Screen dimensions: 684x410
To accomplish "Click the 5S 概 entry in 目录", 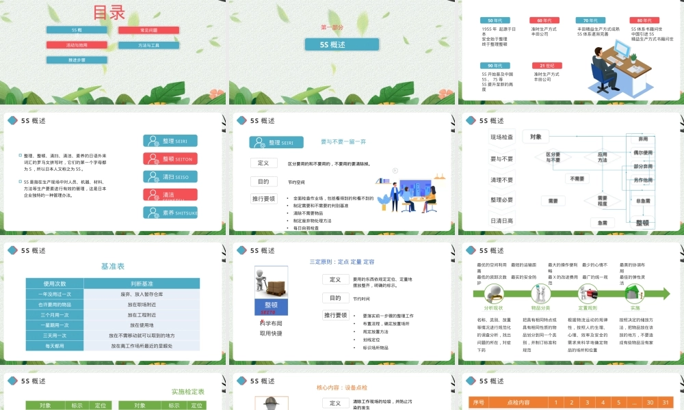I will click(77, 30).
